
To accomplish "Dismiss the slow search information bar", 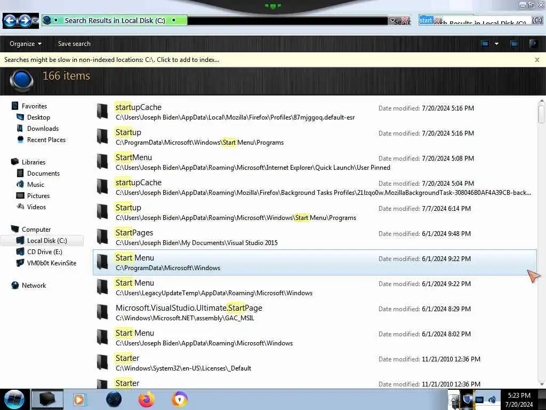I will (537, 60).
